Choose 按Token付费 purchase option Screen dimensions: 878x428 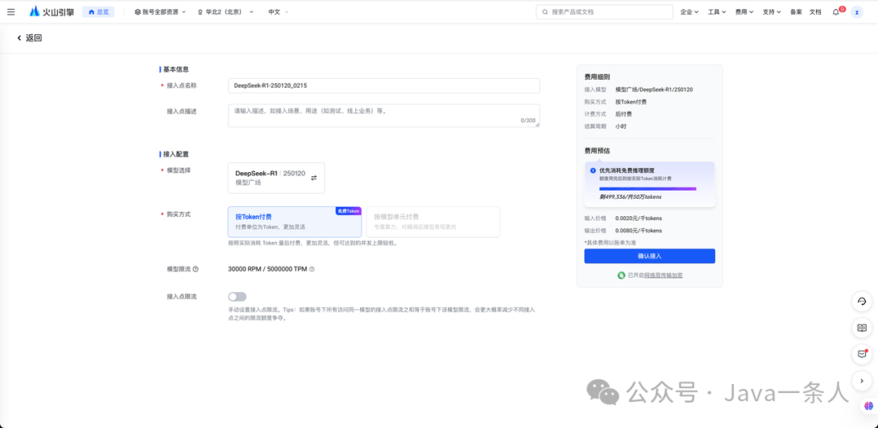(294, 222)
